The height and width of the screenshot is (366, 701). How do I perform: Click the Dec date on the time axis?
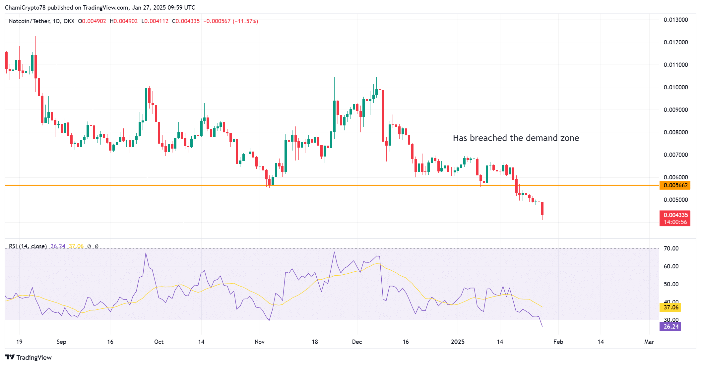tap(357, 342)
